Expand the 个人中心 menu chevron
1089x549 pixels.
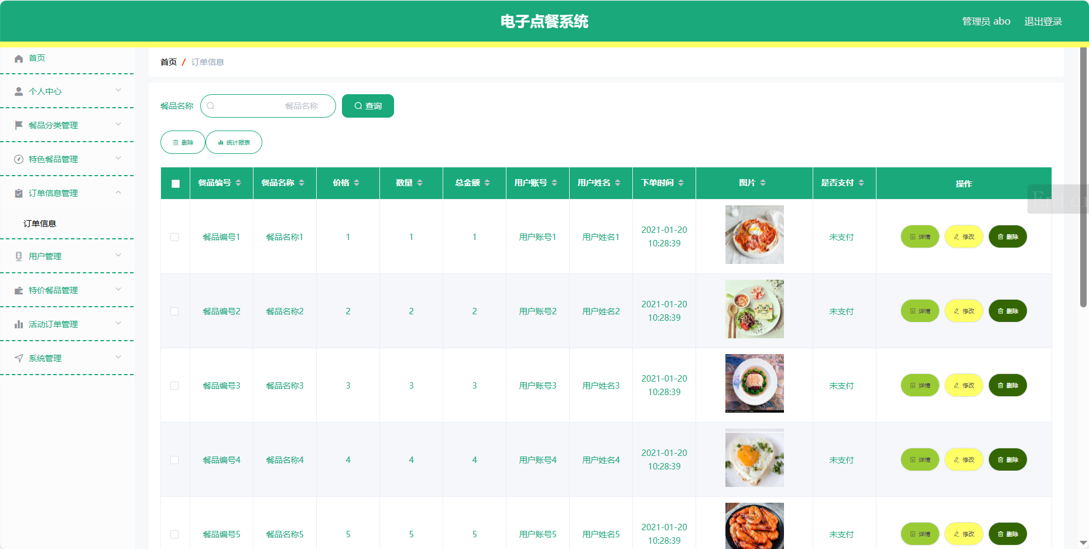coord(118,90)
